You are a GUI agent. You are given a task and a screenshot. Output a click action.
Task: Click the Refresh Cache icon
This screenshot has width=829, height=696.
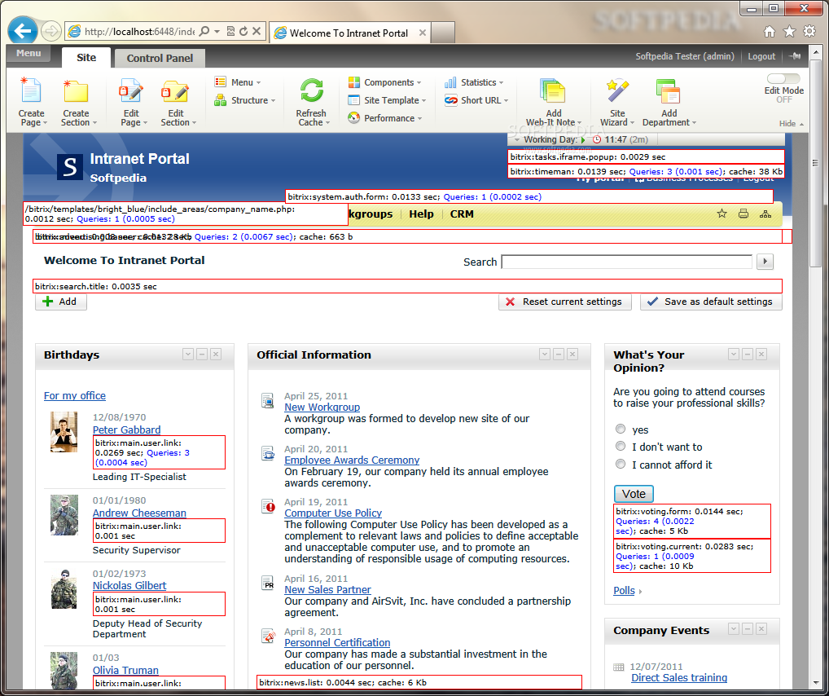click(311, 90)
